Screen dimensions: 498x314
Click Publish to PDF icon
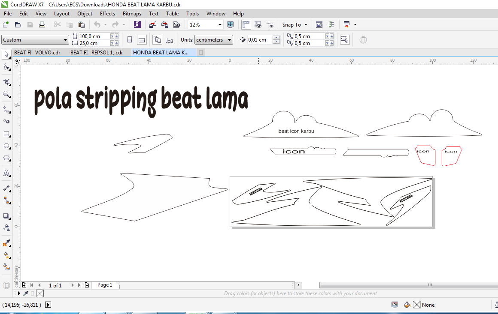click(176, 25)
